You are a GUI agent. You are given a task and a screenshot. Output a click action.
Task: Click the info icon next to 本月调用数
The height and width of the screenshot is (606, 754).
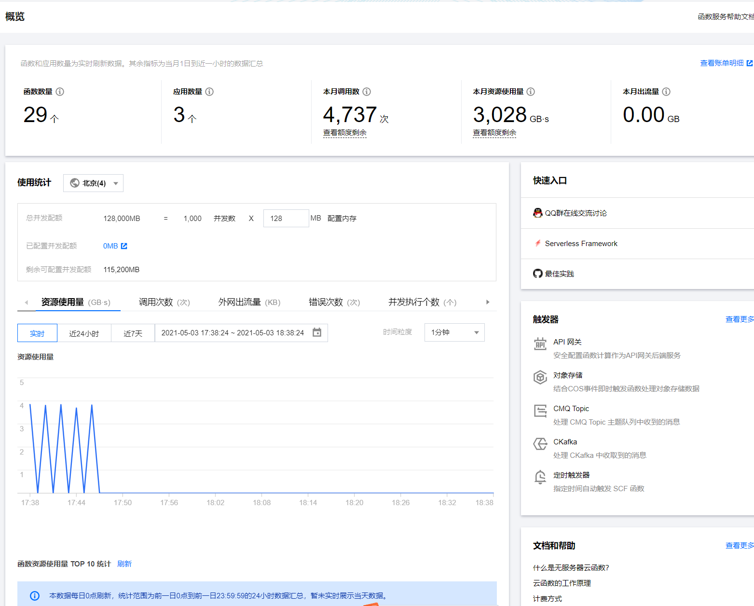click(367, 92)
